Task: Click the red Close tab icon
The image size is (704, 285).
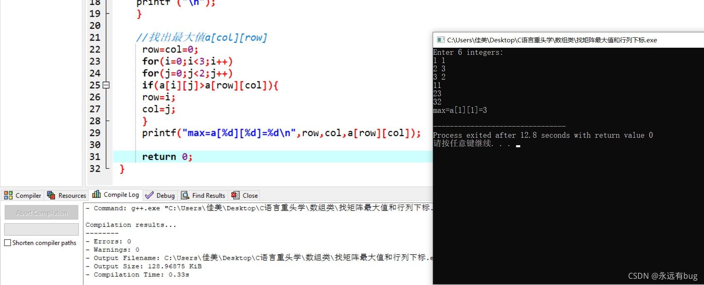Action: click(x=235, y=195)
